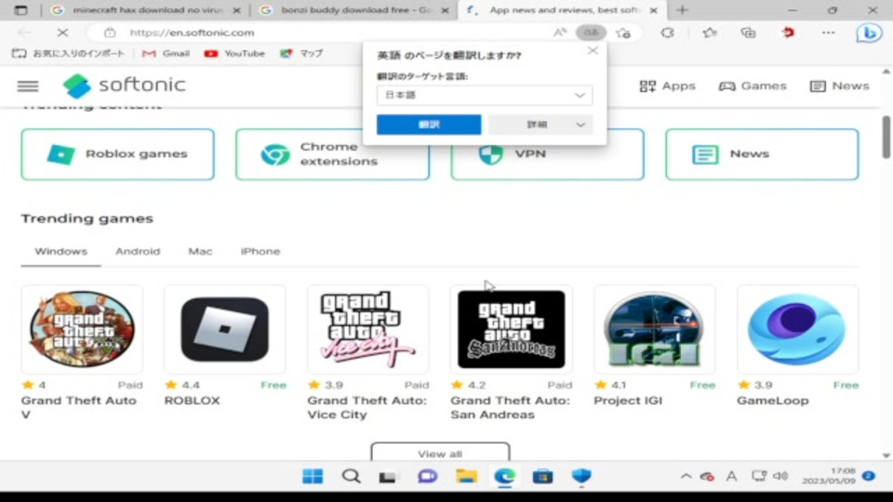Click the read aloud icon in address bar
This screenshot has width=893, height=502.
(x=560, y=33)
